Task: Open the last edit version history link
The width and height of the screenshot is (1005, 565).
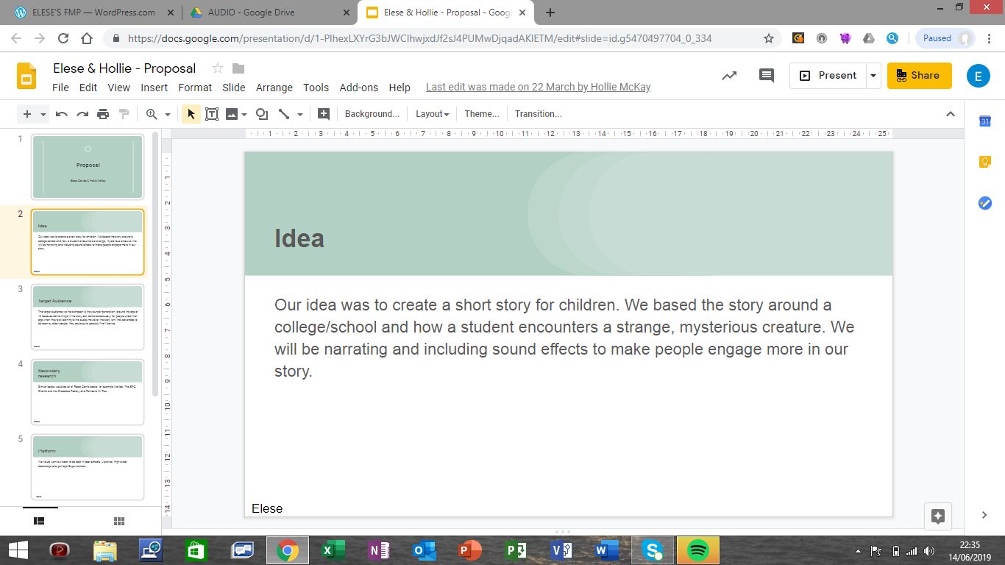Action: point(538,88)
